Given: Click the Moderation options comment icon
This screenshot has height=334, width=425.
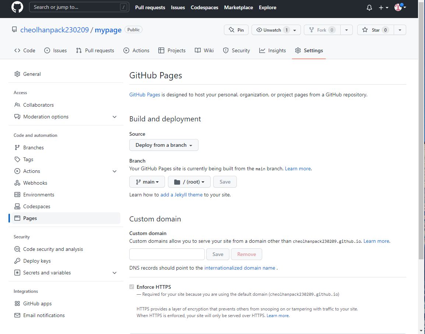Looking at the screenshot, I should point(17,117).
